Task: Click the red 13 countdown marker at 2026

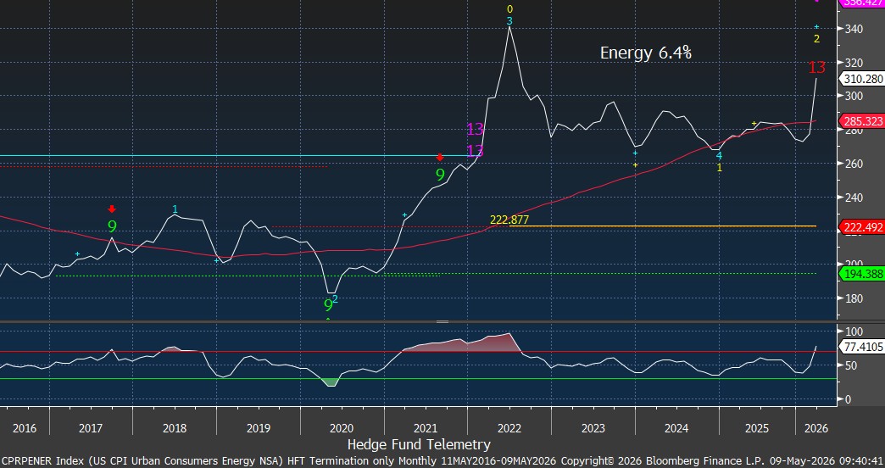Action: (x=816, y=68)
